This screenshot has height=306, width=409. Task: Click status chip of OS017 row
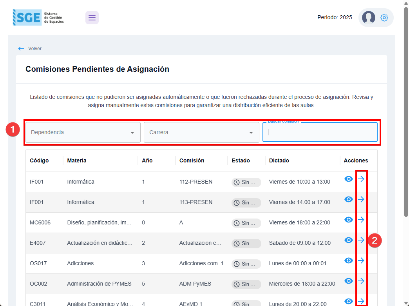click(246, 264)
